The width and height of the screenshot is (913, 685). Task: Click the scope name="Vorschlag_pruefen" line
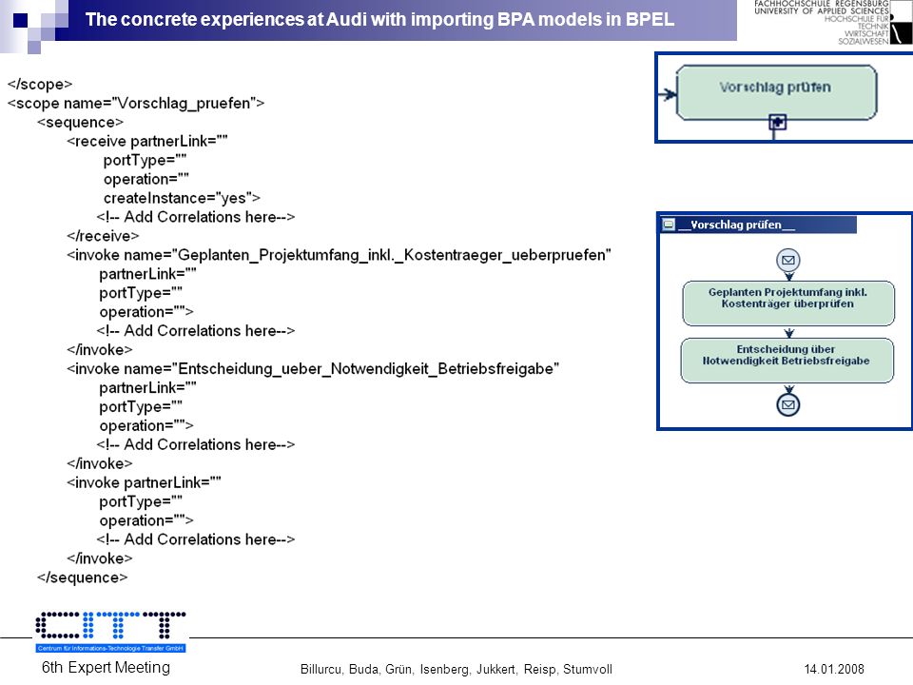tap(136, 103)
